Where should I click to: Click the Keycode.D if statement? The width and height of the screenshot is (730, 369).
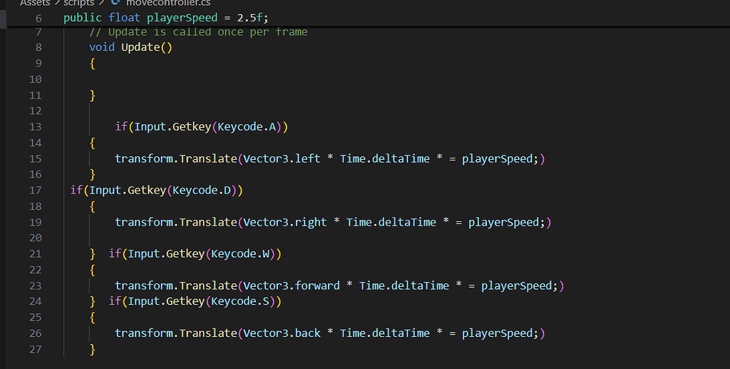pos(157,191)
